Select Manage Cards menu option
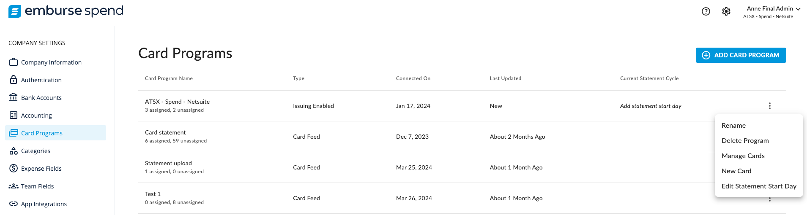The height and width of the screenshot is (215, 807). (743, 156)
